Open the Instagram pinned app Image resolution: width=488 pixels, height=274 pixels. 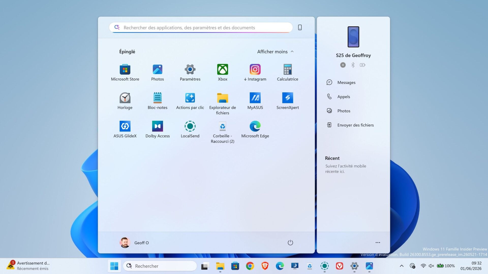tap(255, 73)
